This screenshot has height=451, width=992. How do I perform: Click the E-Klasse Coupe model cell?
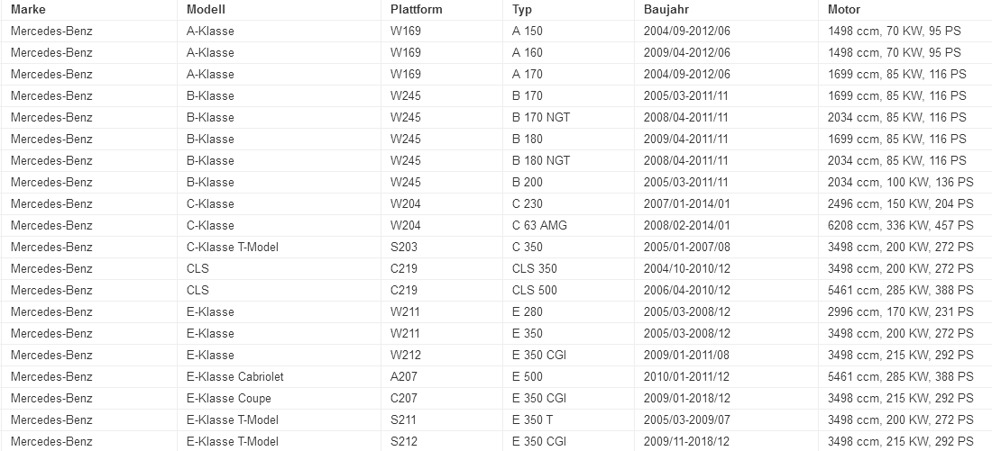[228, 398]
